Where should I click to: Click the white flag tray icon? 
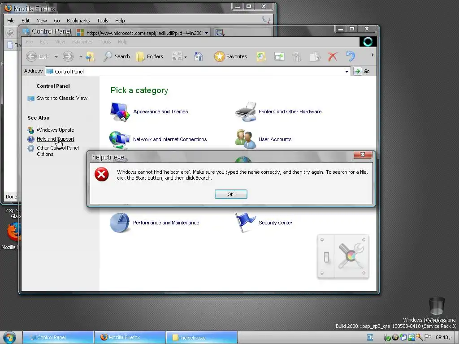coord(428,337)
